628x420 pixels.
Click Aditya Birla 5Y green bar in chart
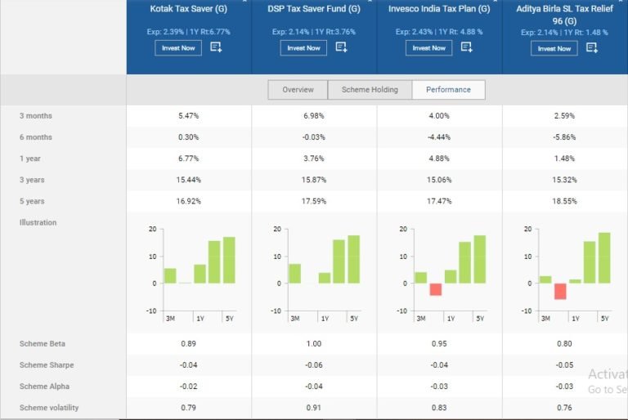[604, 258]
